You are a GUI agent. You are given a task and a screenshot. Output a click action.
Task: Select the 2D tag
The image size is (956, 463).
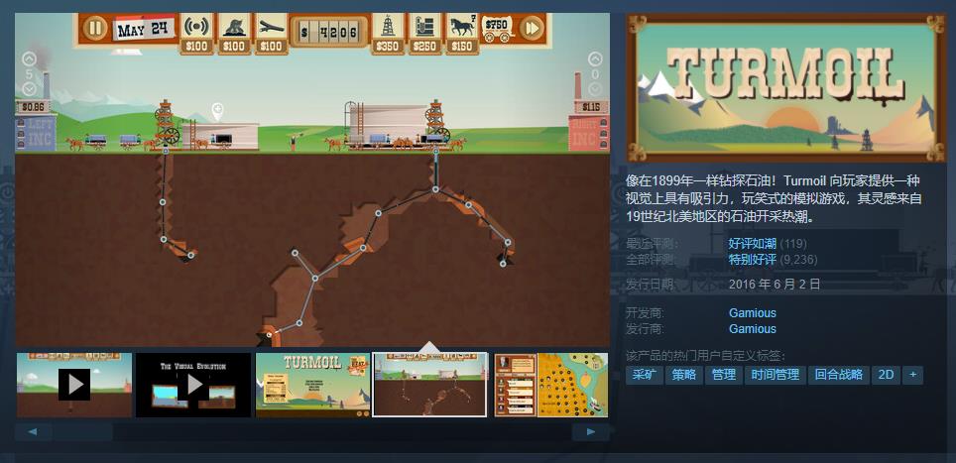coord(886,375)
